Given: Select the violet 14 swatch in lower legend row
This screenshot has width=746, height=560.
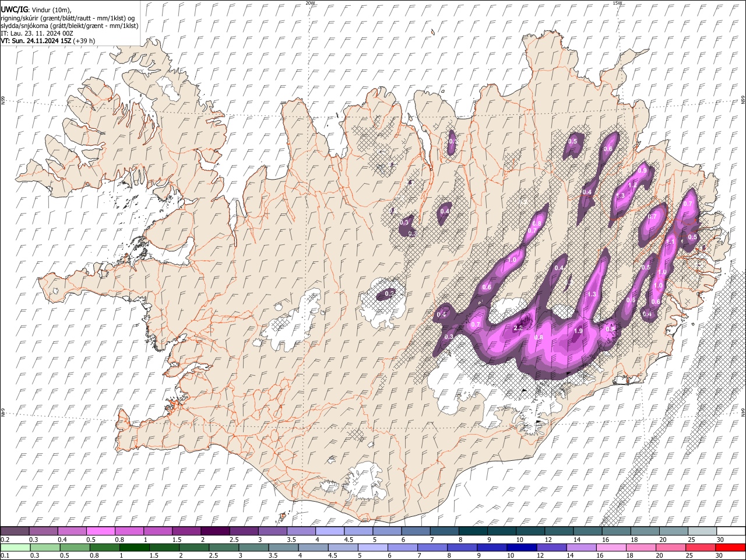Looking at the screenshot, I should coord(580,547).
